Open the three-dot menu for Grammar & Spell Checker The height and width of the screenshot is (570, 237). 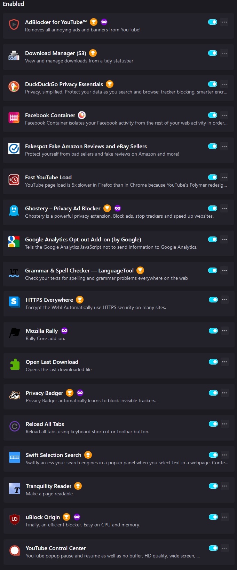coord(224,270)
